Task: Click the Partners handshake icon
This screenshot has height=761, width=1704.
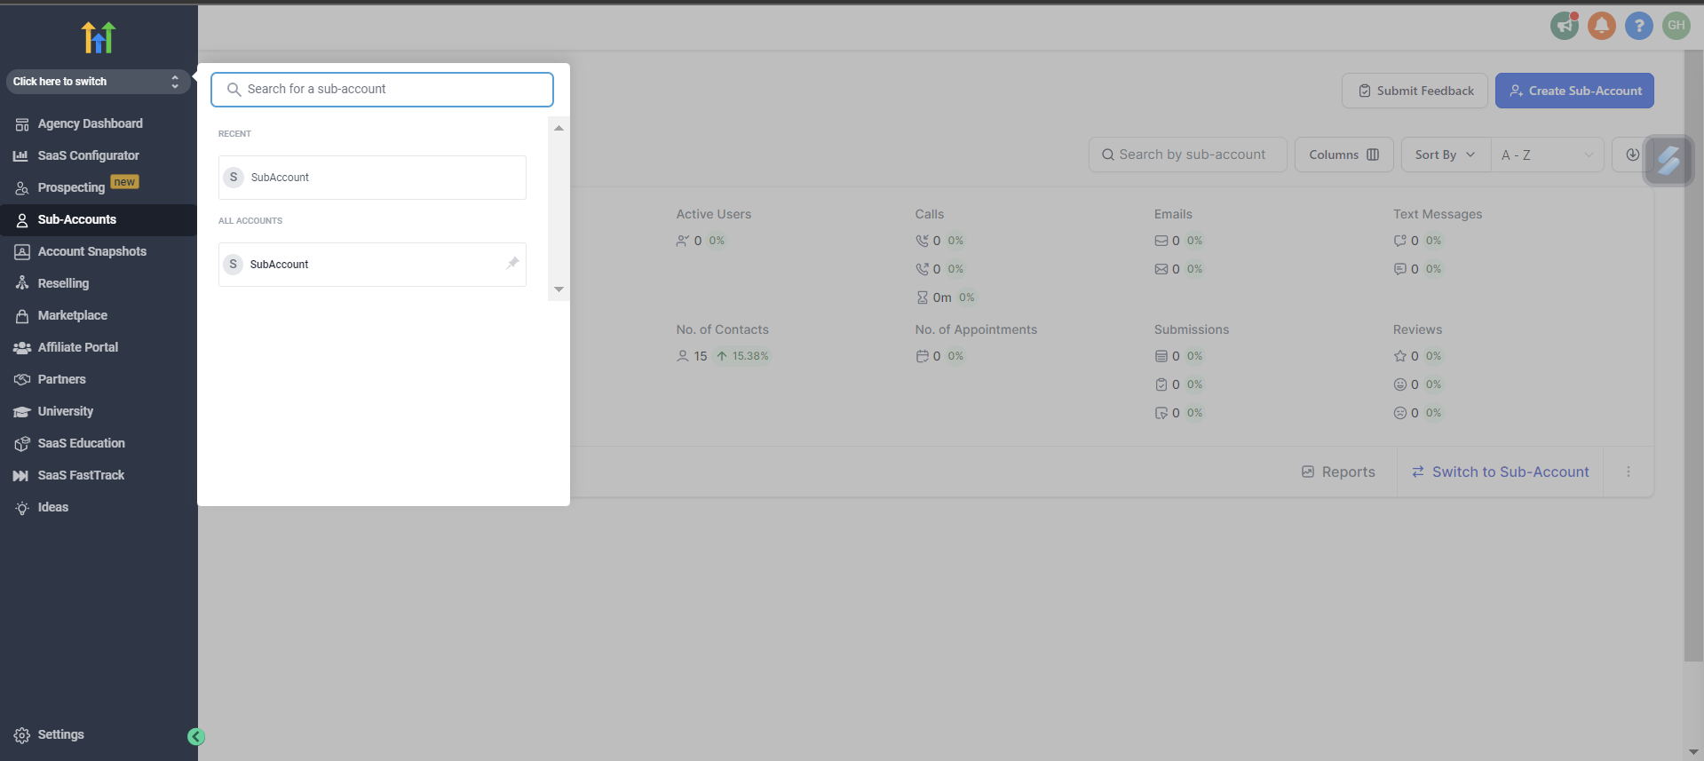Action: 22,380
